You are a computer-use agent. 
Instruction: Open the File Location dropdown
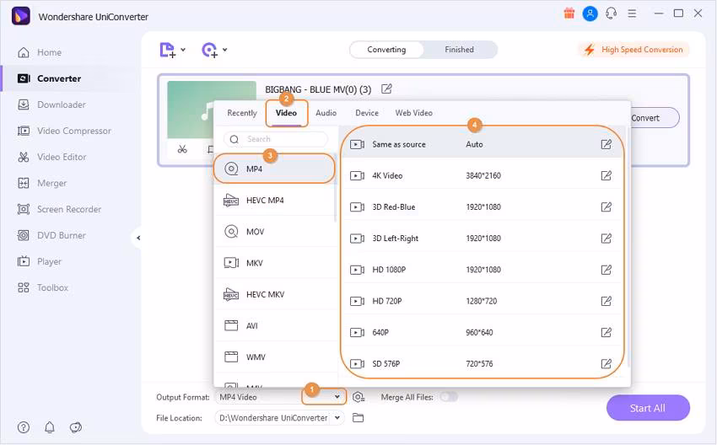[337, 417]
